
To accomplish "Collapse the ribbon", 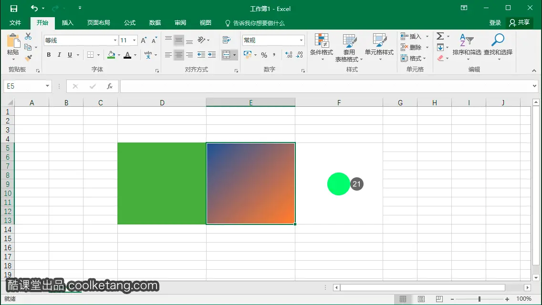I will (x=534, y=71).
